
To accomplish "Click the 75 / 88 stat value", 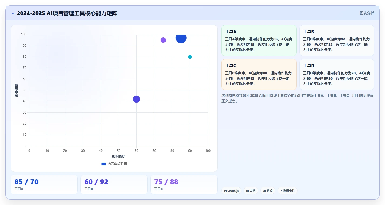I will click(166, 182).
